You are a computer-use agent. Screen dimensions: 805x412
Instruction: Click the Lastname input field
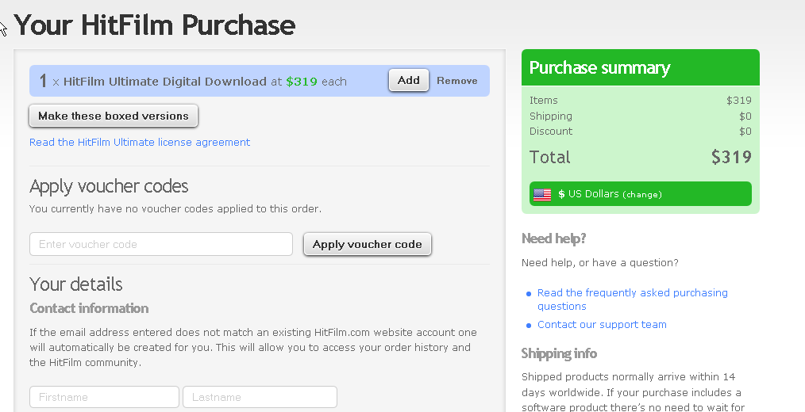[x=260, y=397]
